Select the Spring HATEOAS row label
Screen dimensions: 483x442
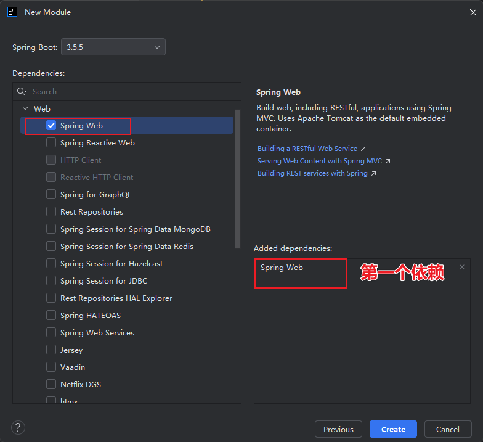pos(91,316)
